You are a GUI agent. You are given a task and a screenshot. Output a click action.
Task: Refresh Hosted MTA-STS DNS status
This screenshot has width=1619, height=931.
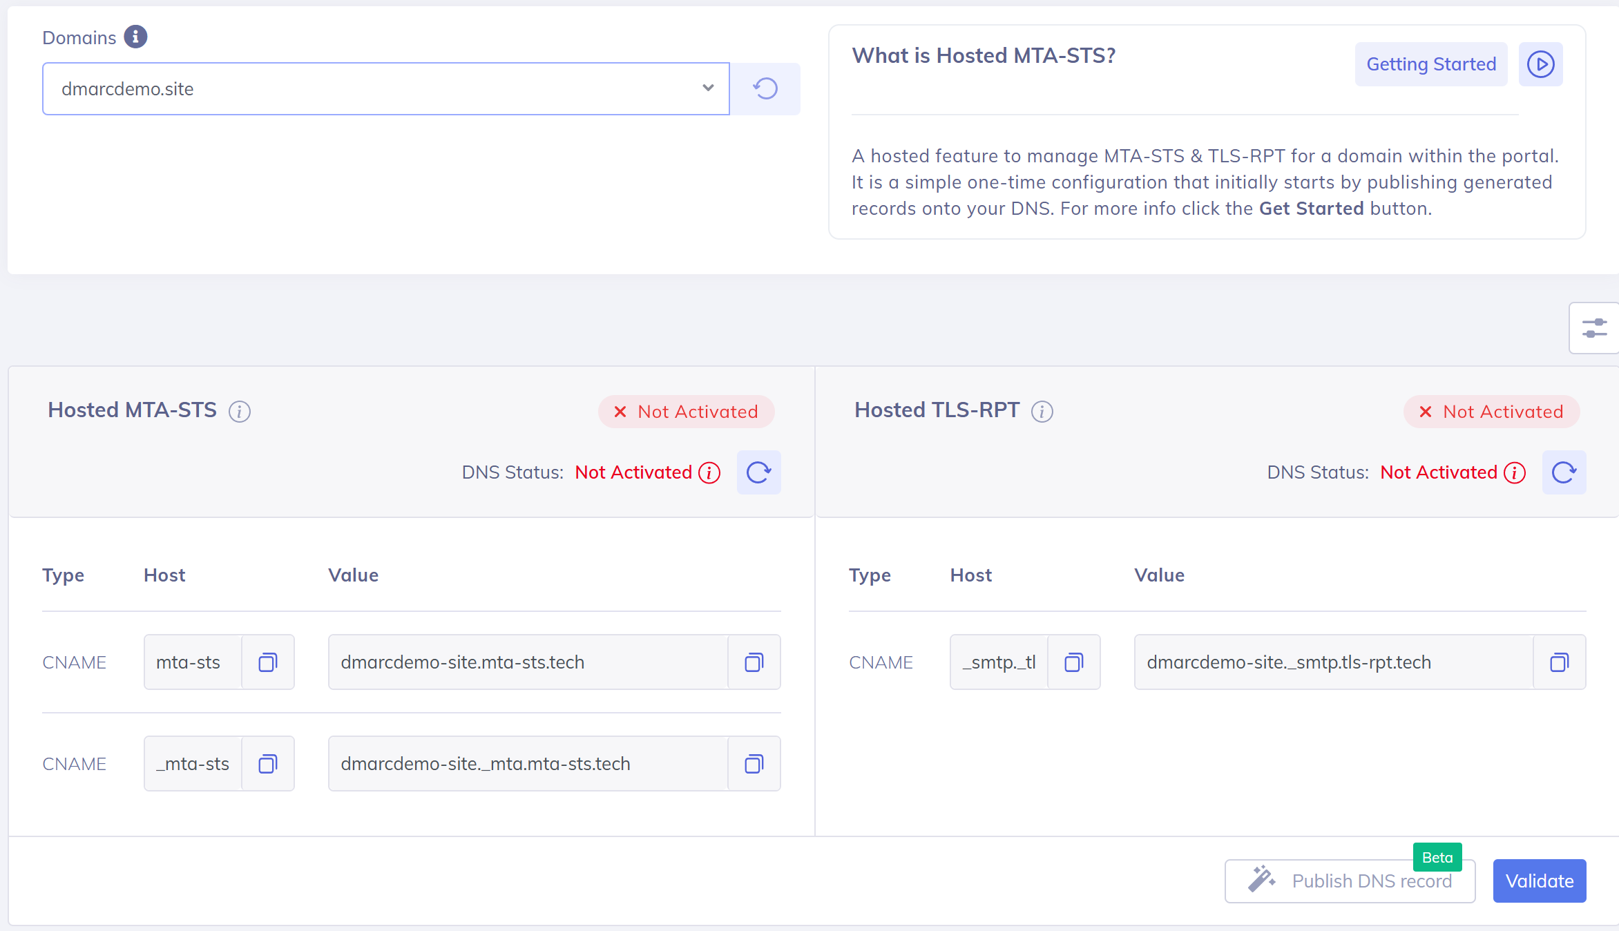tap(758, 472)
